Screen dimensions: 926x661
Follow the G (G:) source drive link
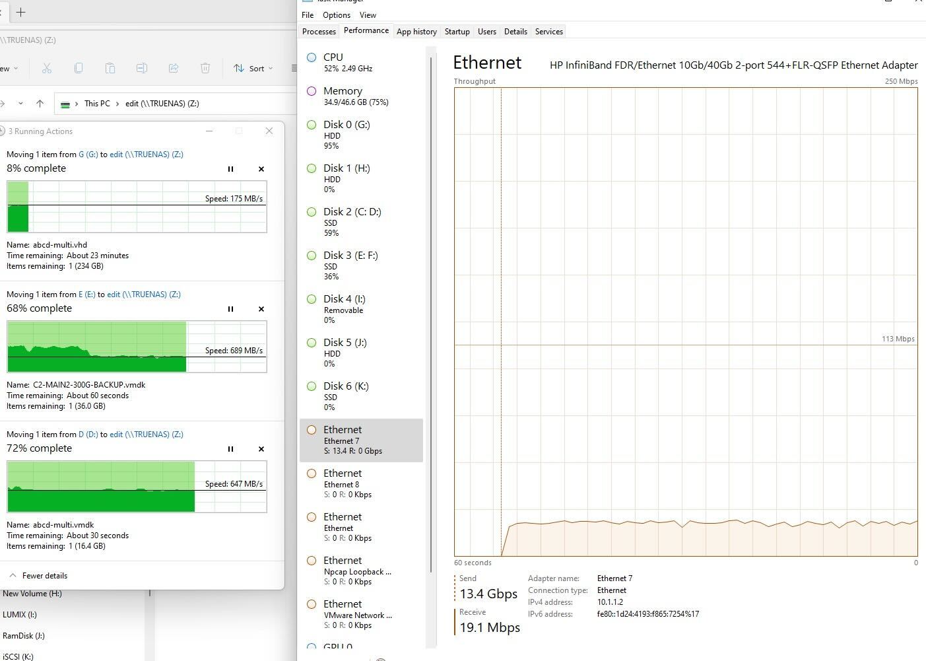88,155
